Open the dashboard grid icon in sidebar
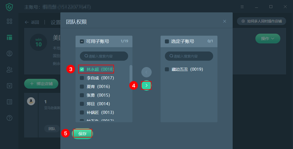 point(9,21)
